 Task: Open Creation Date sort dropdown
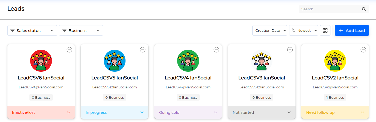[270, 30]
